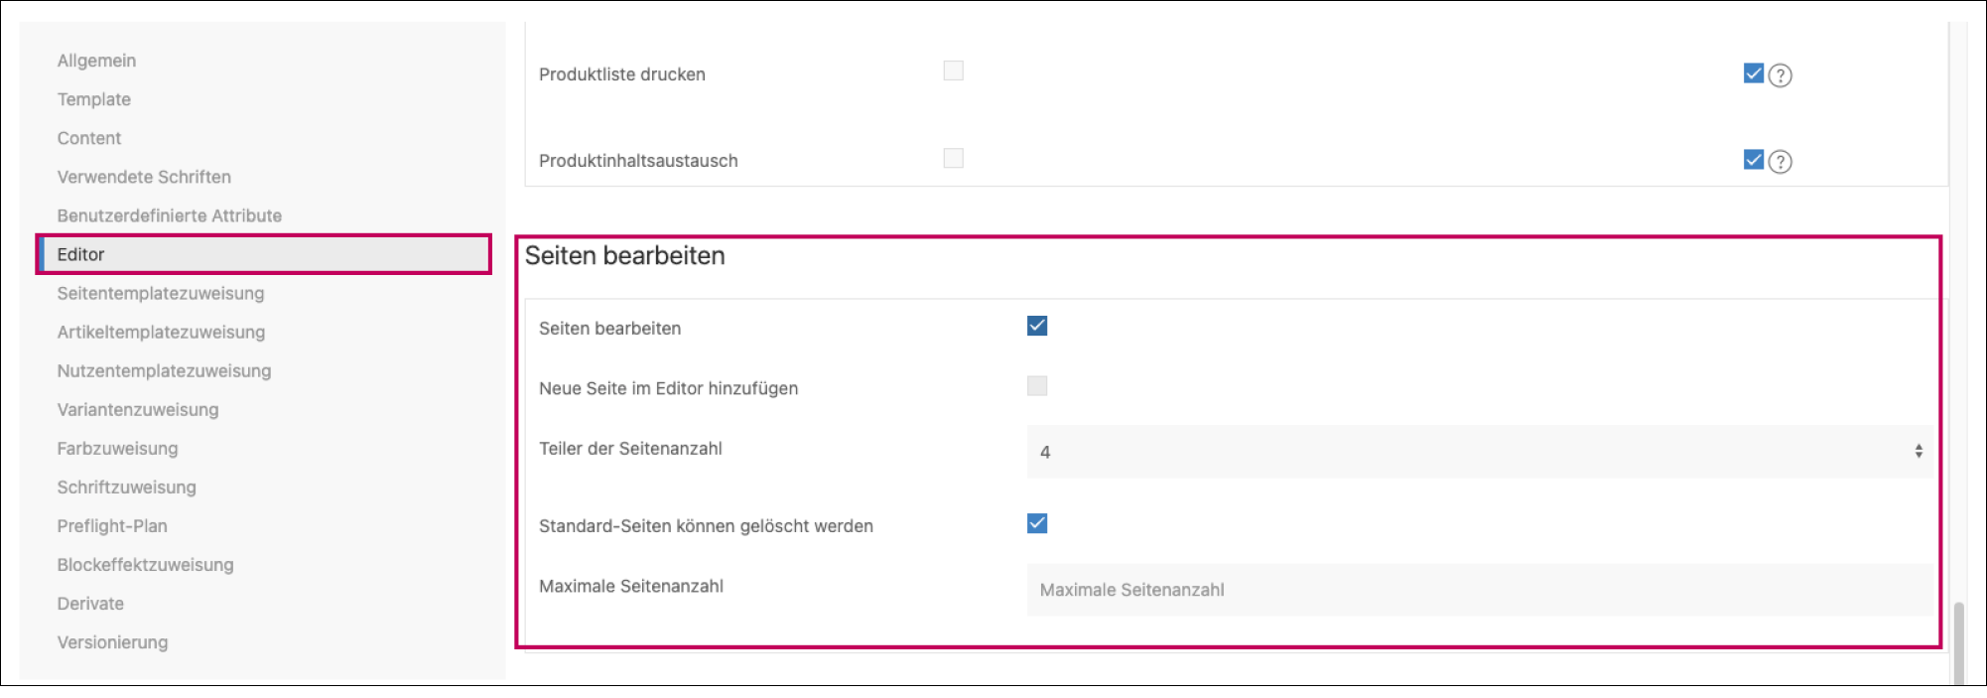Open Verwendete Schriften in sidebar
Image resolution: width=1987 pixels, height=698 pixels.
tap(144, 177)
